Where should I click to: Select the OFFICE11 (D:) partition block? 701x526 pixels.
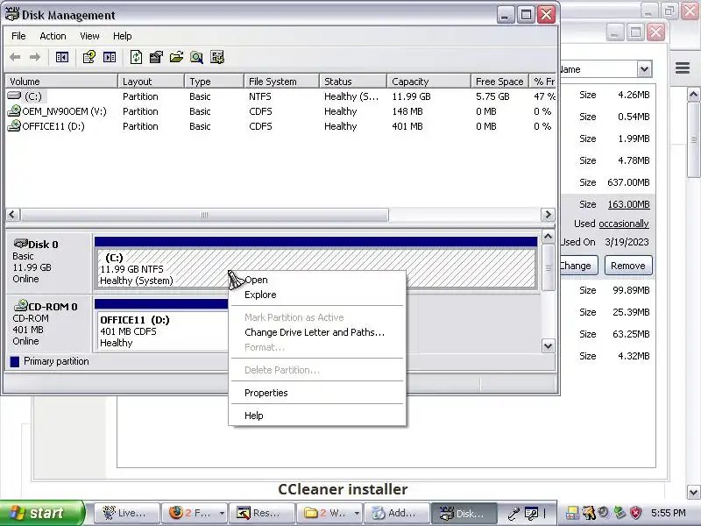[163, 331]
